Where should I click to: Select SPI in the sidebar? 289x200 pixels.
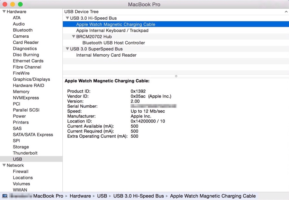coord(16,141)
